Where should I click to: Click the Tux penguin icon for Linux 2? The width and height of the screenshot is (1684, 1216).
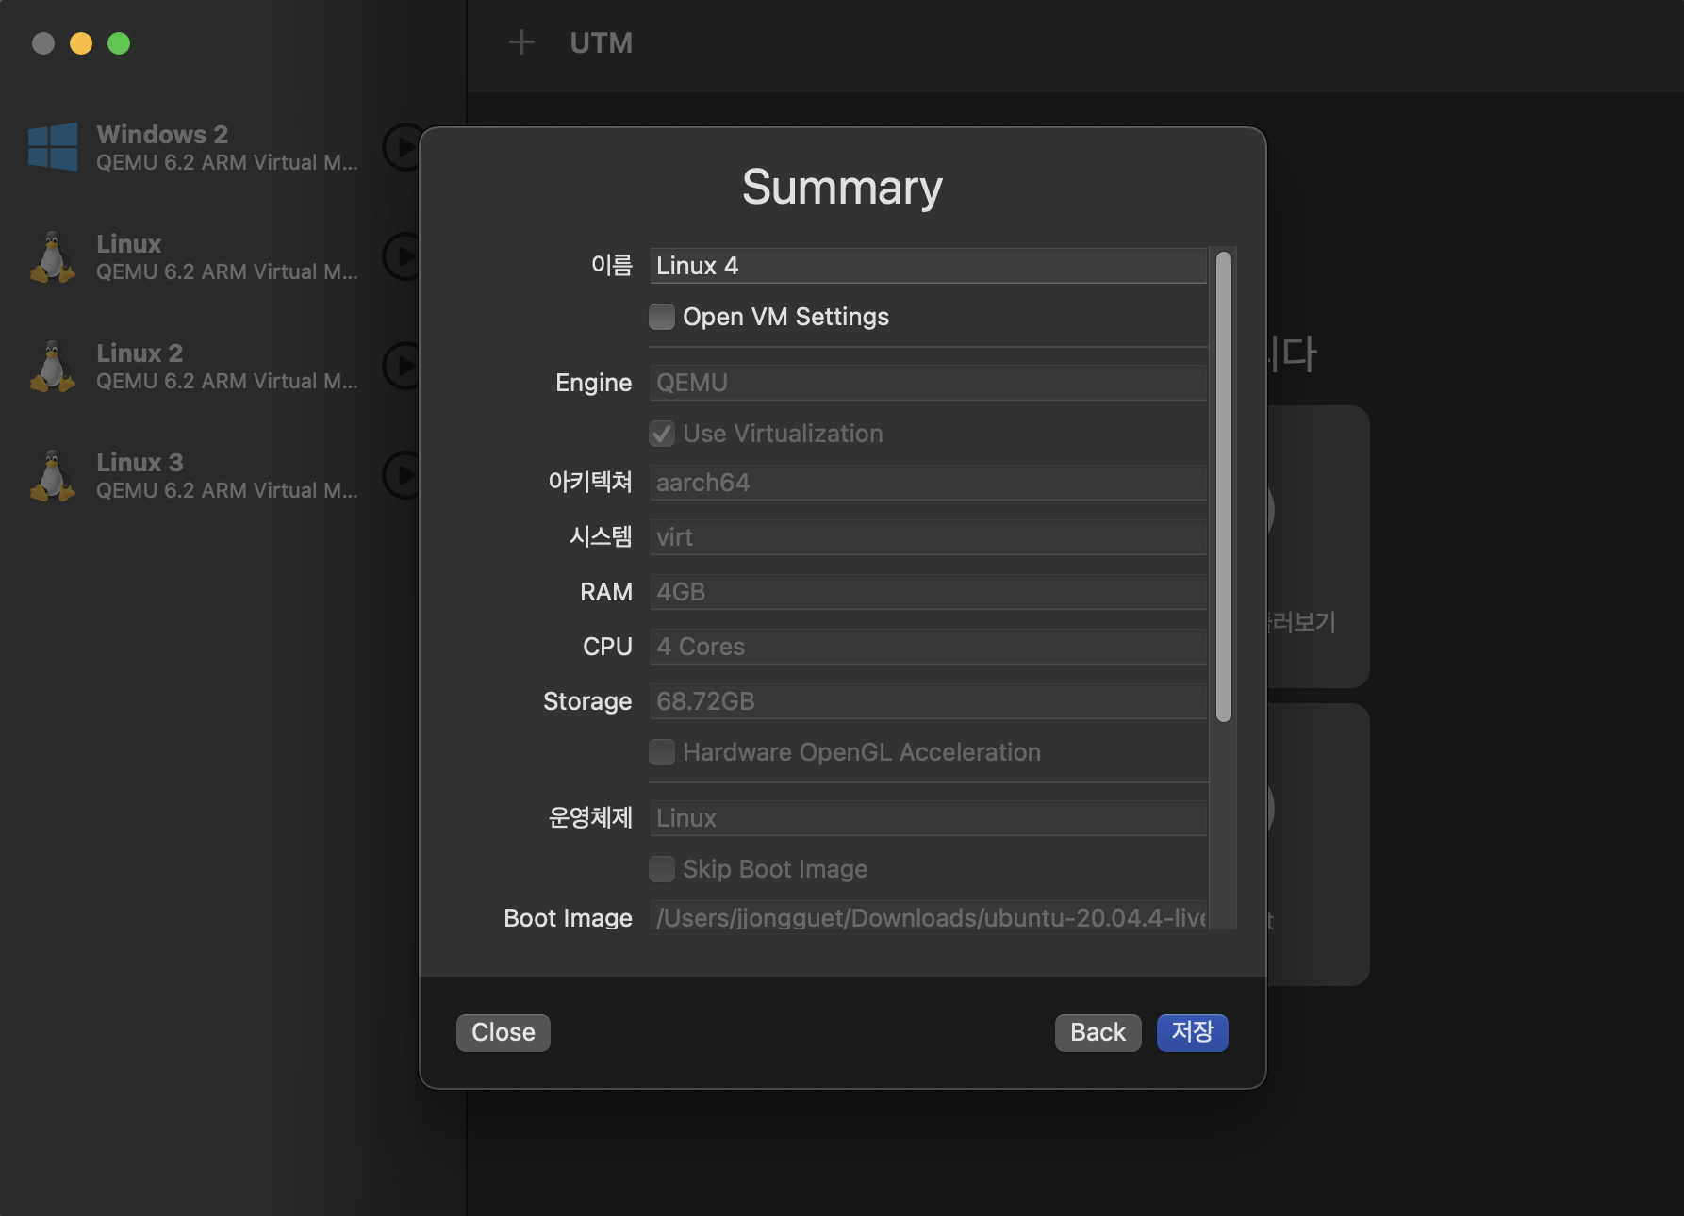pos(53,367)
